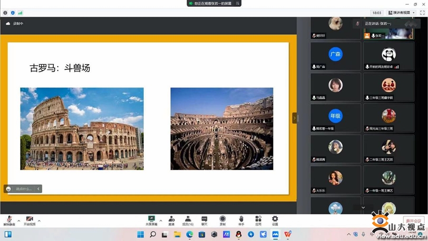Click the Invite (邀请) icon
This screenshot has width=428, height=241.
[171, 220]
